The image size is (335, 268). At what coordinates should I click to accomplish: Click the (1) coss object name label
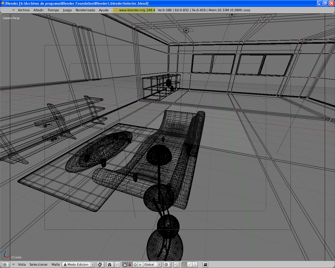(16, 258)
